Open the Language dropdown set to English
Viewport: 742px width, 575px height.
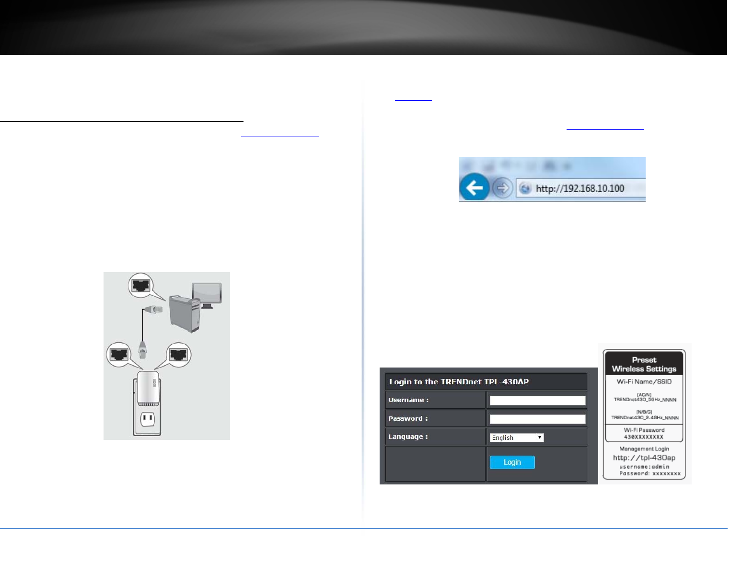(517, 437)
